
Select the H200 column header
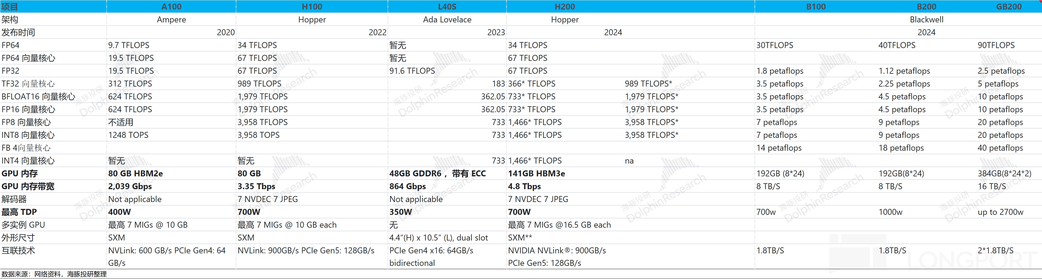click(564, 7)
